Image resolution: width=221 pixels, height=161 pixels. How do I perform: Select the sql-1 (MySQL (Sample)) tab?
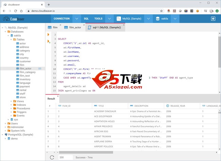[105, 27]
